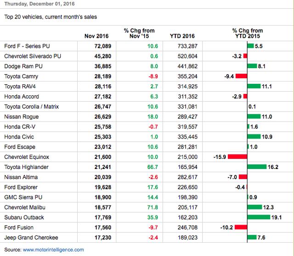Image resolution: width=294 pixels, height=256 pixels.
Task: Click the 21,600 sales value
Action: [103, 157]
